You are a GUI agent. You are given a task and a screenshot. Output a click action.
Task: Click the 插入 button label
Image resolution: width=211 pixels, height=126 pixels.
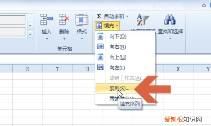(x=46, y=32)
